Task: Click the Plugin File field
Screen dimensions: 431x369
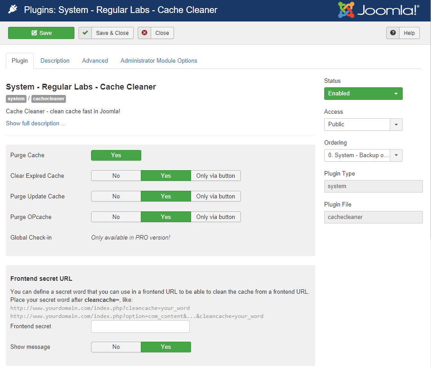Action: pyautogui.click(x=373, y=217)
